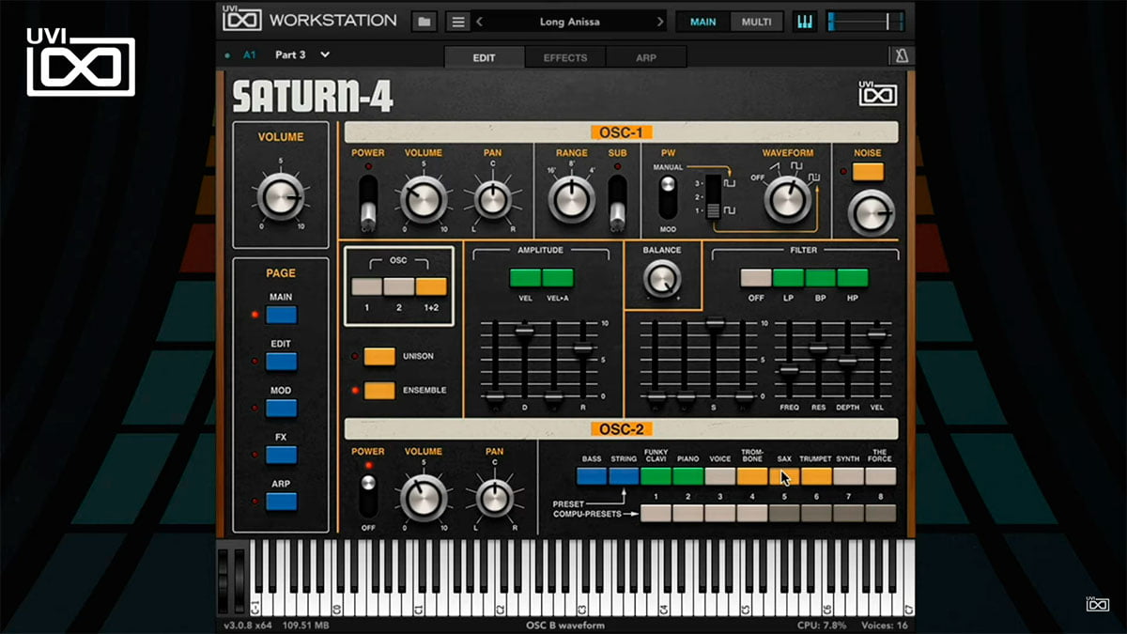1127x634 pixels.
Task: Switch to MAIN view
Action: click(702, 21)
